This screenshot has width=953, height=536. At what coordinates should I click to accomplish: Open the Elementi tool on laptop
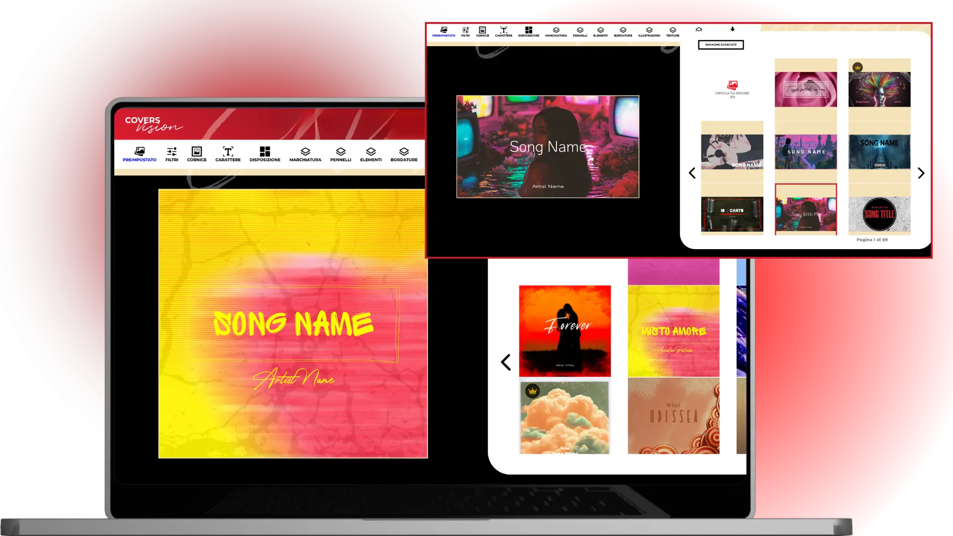[371, 154]
